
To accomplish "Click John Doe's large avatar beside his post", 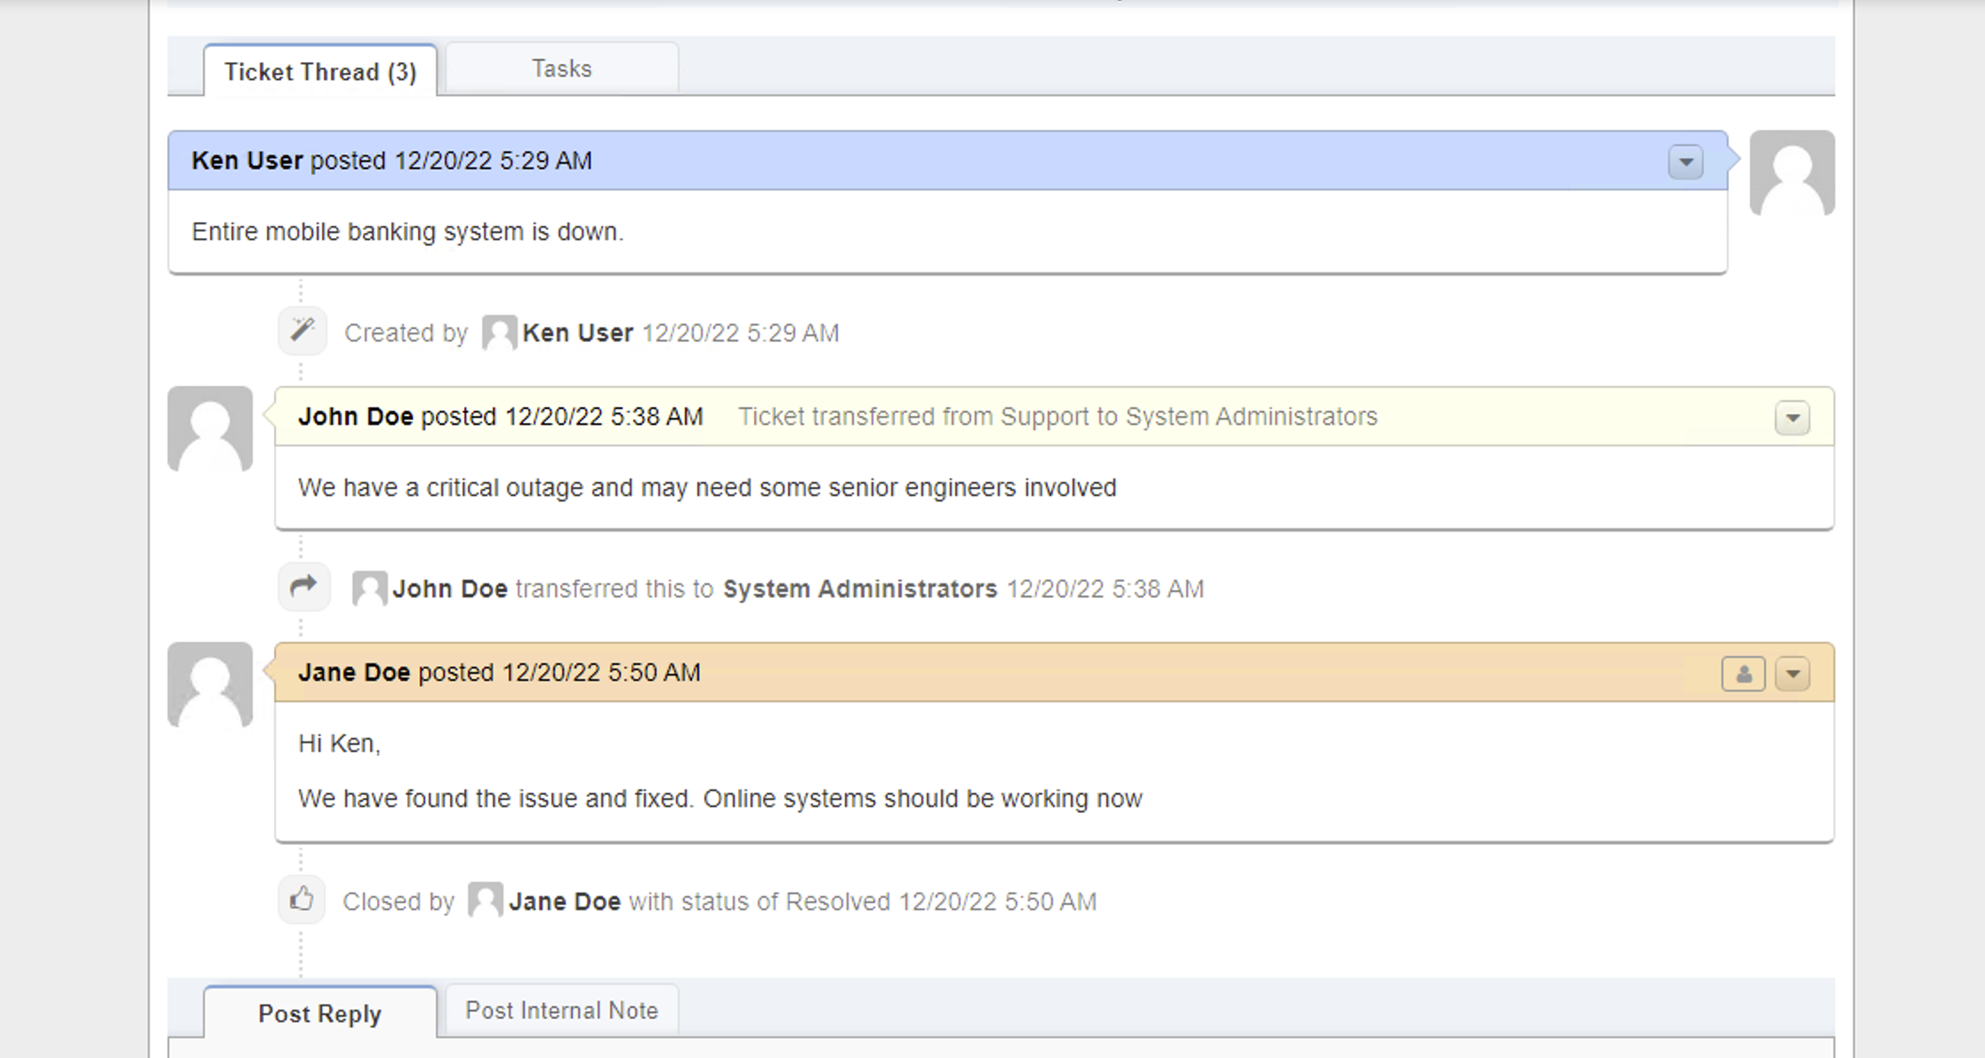I will click(210, 429).
